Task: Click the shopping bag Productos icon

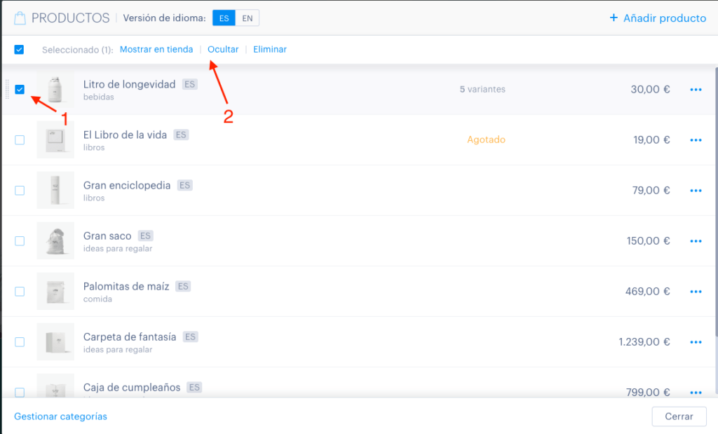Action: point(20,18)
